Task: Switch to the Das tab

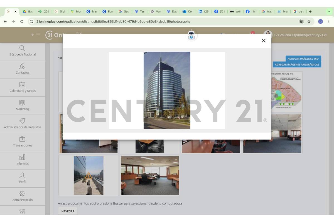Action: [172, 12]
